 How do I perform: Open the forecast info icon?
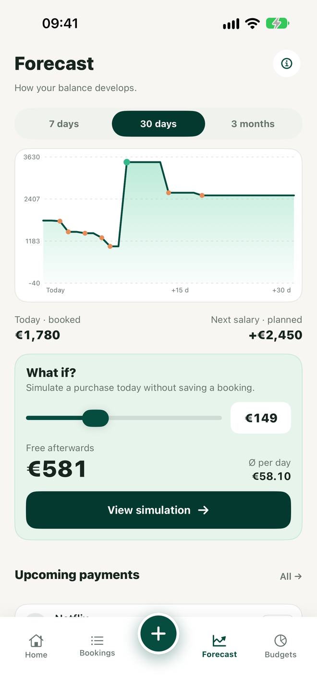[x=287, y=63]
